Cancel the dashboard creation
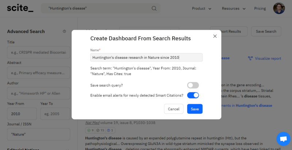Image resolution: width=292 pixels, height=150 pixels. coord(174,109)
